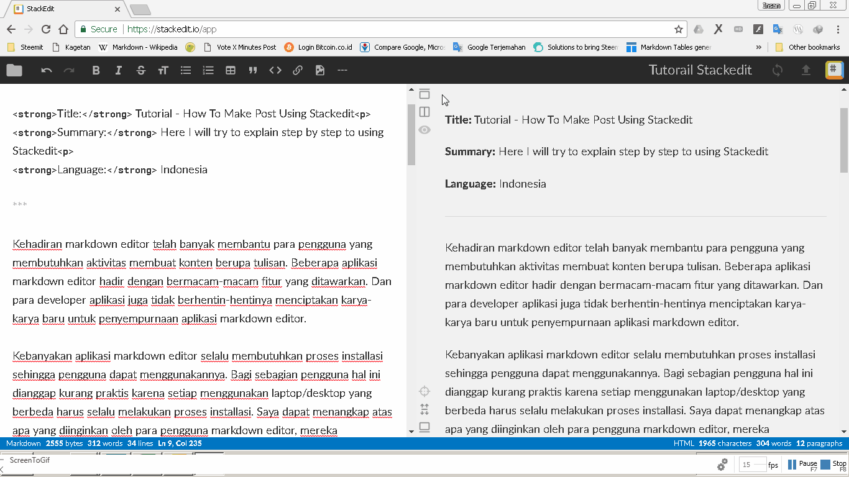Open the Vote X Minutes Post bookmark
The image size is (849, 477).
(239, 47)
